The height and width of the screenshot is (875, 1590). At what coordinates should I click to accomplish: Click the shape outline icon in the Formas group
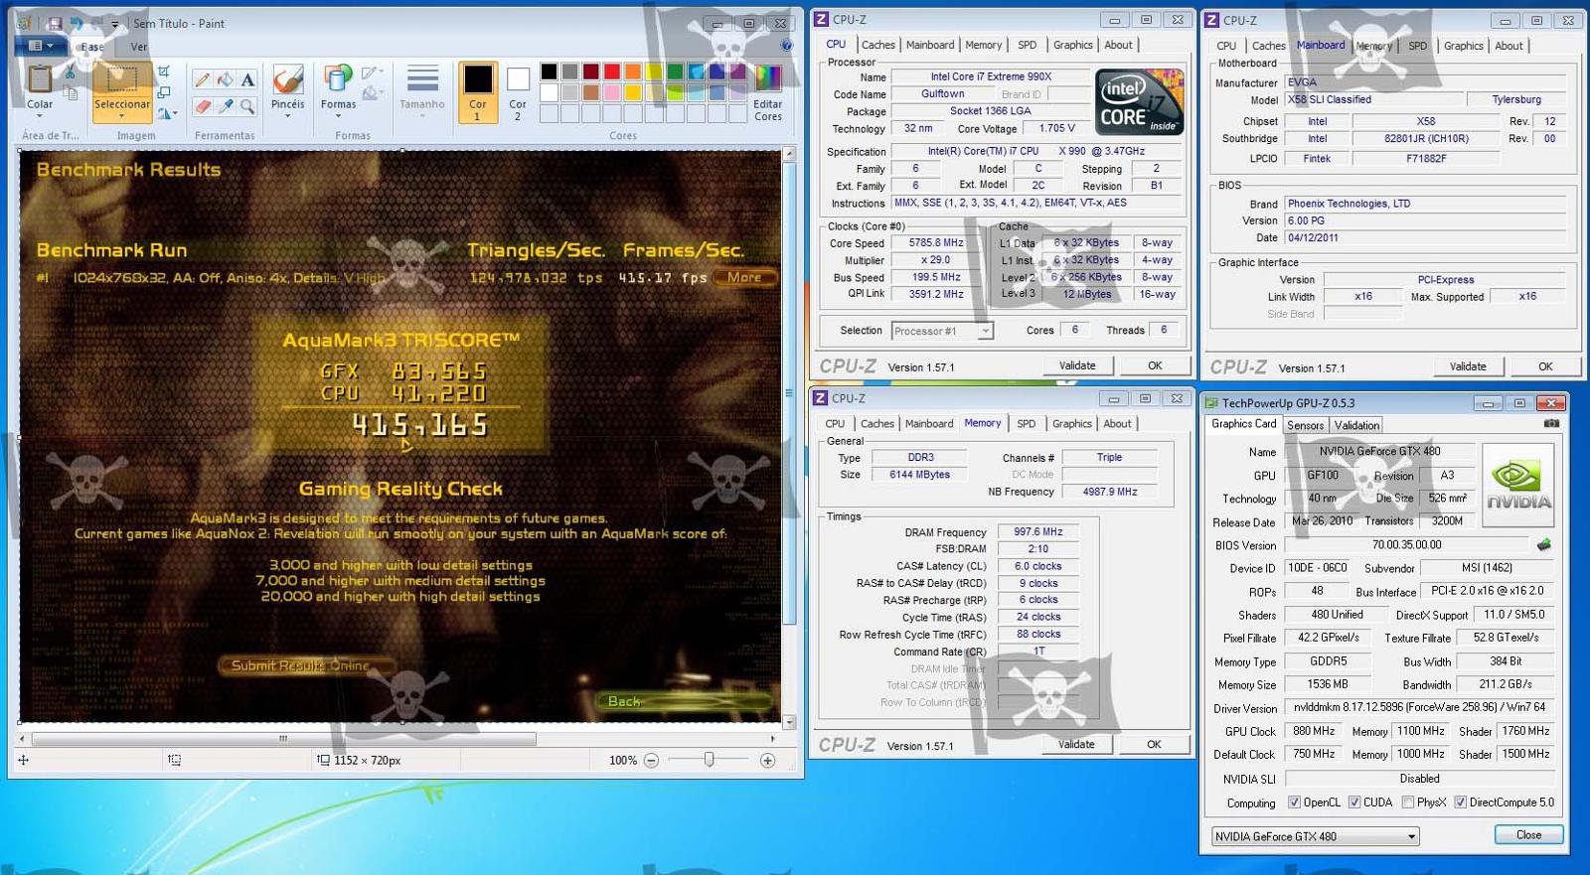click(370, 73)
